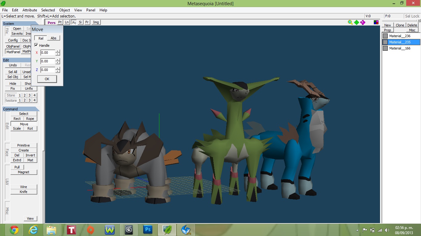
Task: Open the Attribute menu
Action: (x=30, y=10)
